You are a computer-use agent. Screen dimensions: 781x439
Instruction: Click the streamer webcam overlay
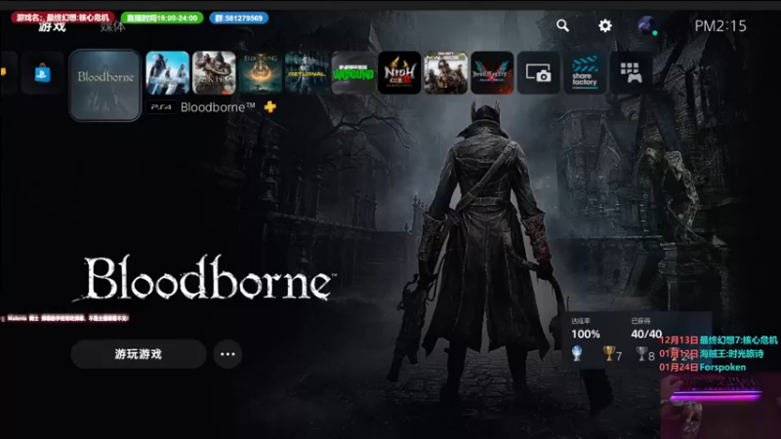pyautogui.click(x=720, y=406)
